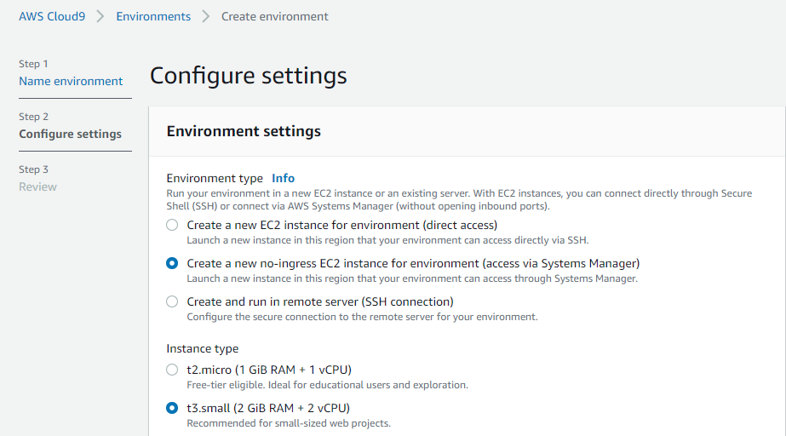Click the Step 1 label
786x436 pixels.
[x=33, y=64]
